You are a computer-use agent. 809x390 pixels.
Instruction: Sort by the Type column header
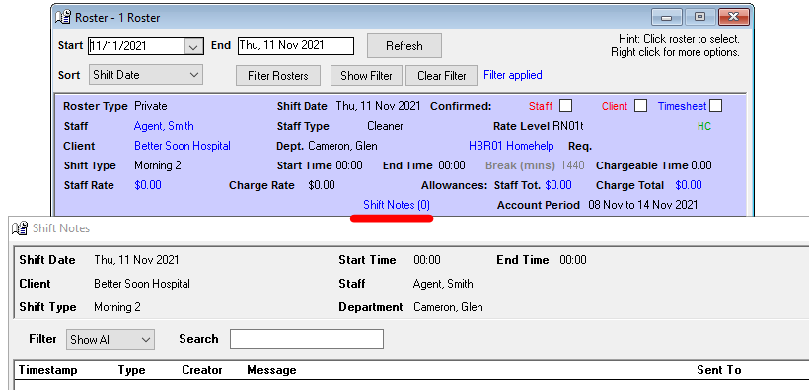pyautogui.click(x=131, y=370)
